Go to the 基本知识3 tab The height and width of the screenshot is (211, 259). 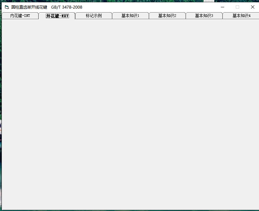[x=204, y=16]
